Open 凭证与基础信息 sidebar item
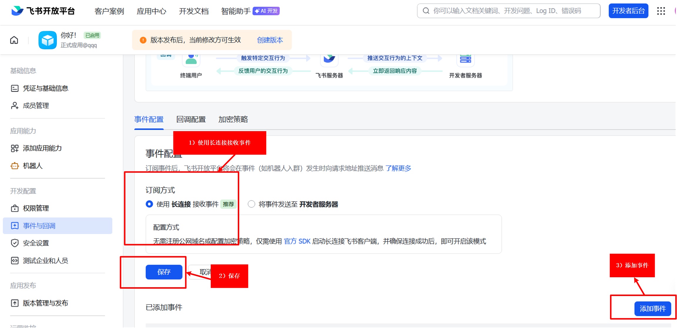Viewport: 677px width, 328px height. coord(45,88)
